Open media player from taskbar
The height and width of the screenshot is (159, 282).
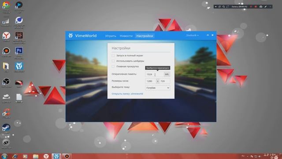[25, 156]
